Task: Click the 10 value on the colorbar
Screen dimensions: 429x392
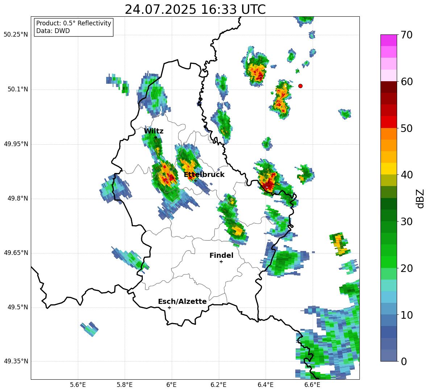Action: coord(407,315)
